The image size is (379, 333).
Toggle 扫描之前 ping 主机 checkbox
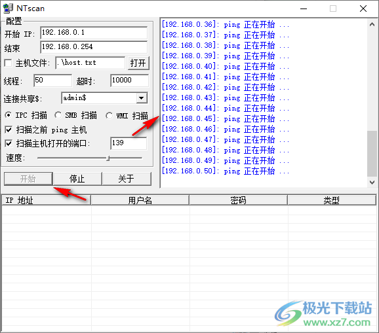click(x=9, y=130)
